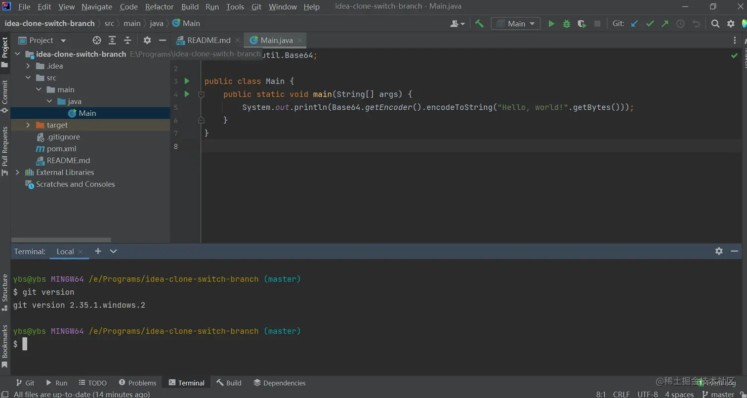Open the Commit side tool window
This screenshot has width=747, height=398.
point(5,96)
